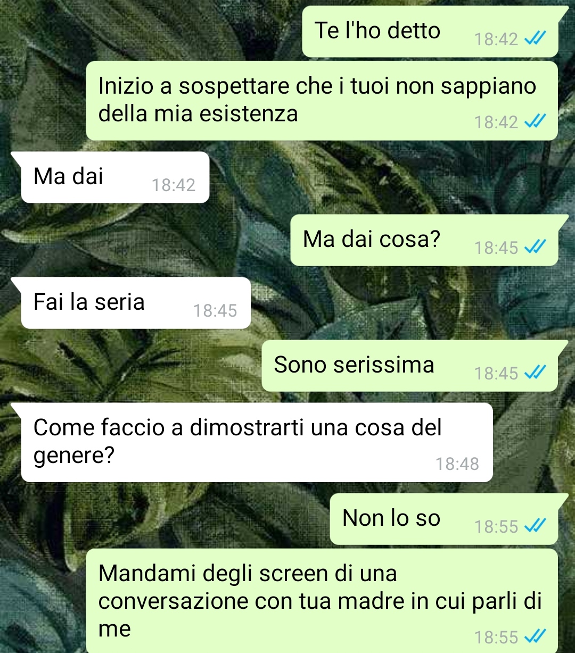The image size is (575, 653).
Task: Tap the 18:55 timestamp on "Non lo so"
Action: coord(496,527)
